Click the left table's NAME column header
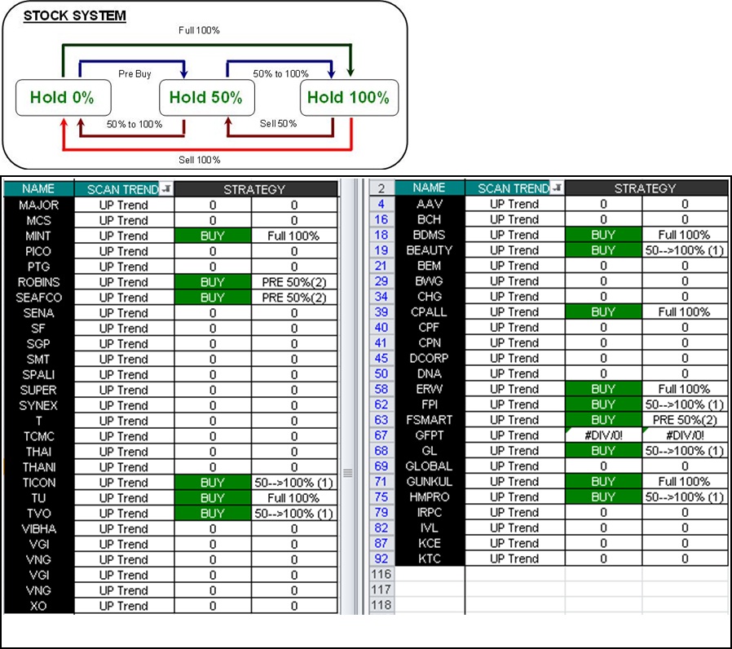This screenshot has height=649, width=732. click(x=38, y=189)
